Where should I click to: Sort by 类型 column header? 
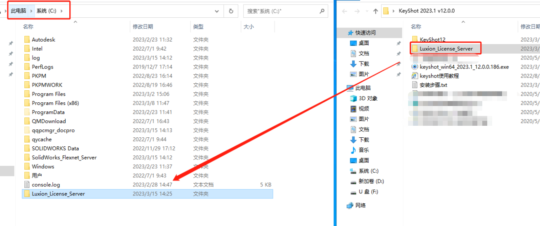pyautogui.click(x=198, y=26)
